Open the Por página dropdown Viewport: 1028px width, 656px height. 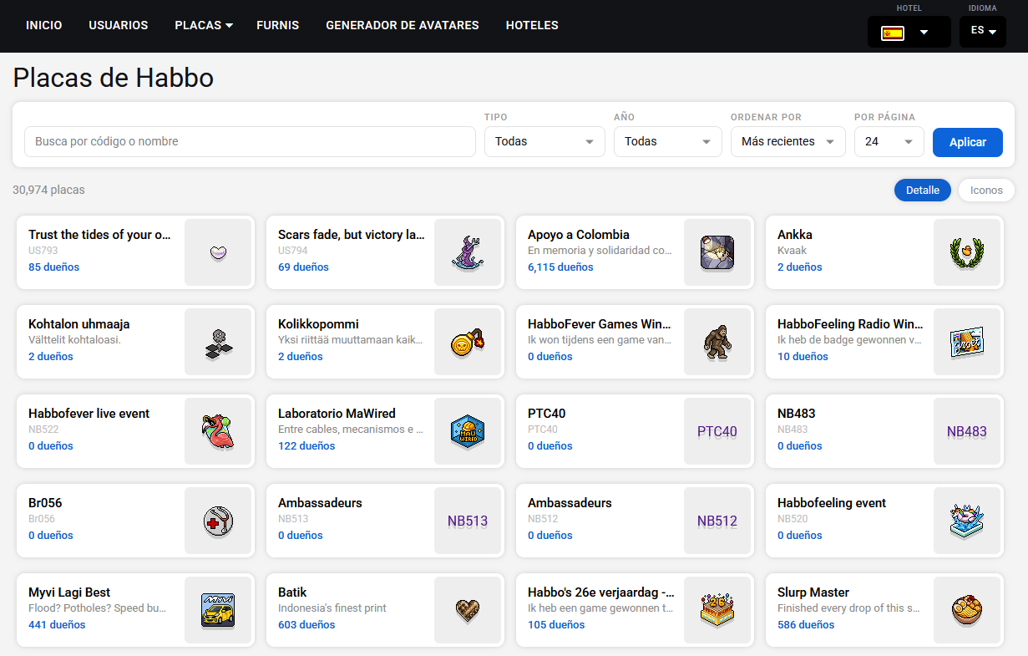click(889, 141)
